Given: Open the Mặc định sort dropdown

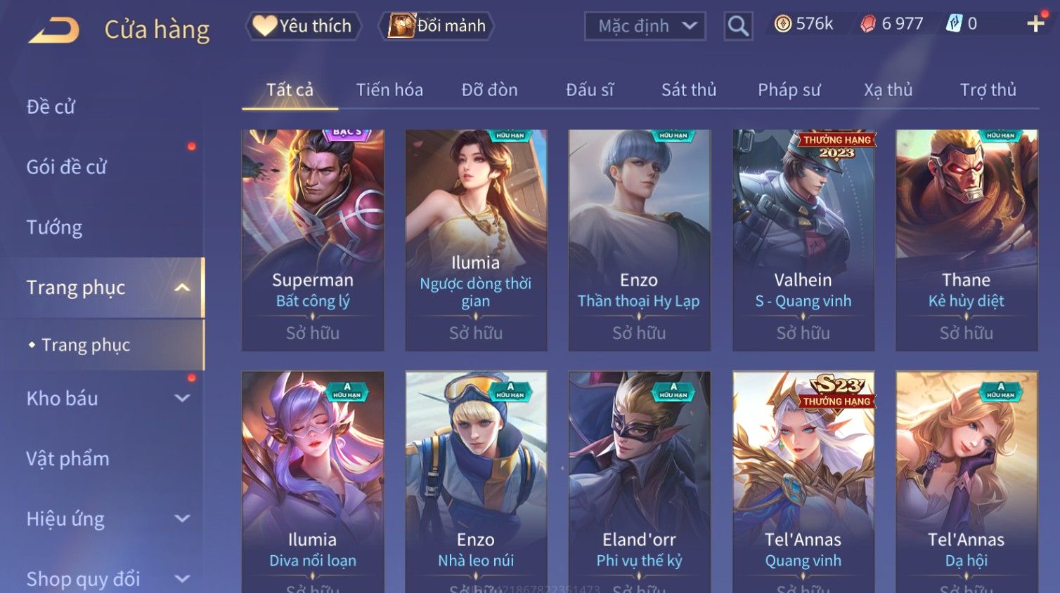Looking at the screenshot, I should tap(645, 26).
